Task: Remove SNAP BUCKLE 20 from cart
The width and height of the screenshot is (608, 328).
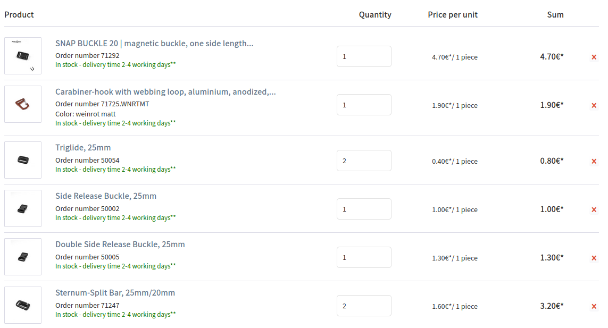Action: point(594,57)
